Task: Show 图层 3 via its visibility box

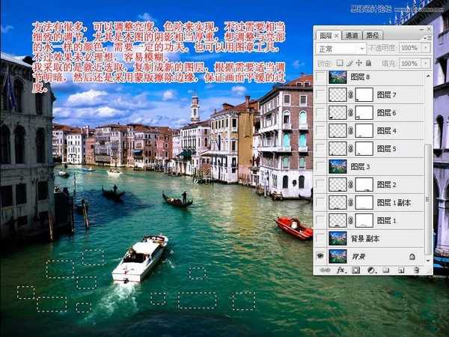Action: point(320,167)
